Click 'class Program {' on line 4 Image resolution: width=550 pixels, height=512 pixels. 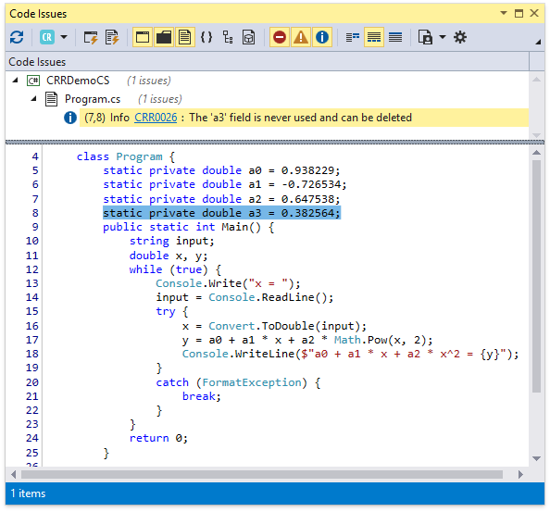(126, 156)
